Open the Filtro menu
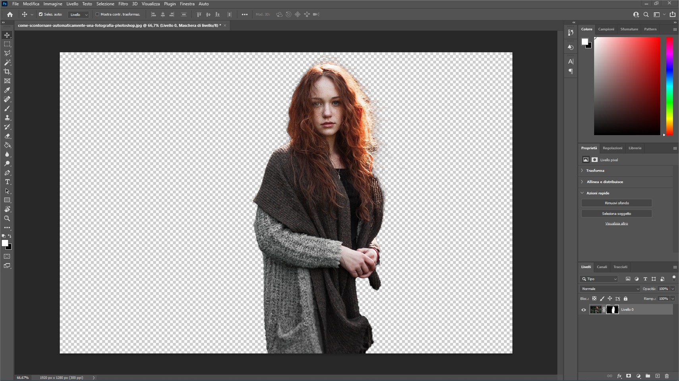This screenshot has height=381, width=679. (123, 4)
